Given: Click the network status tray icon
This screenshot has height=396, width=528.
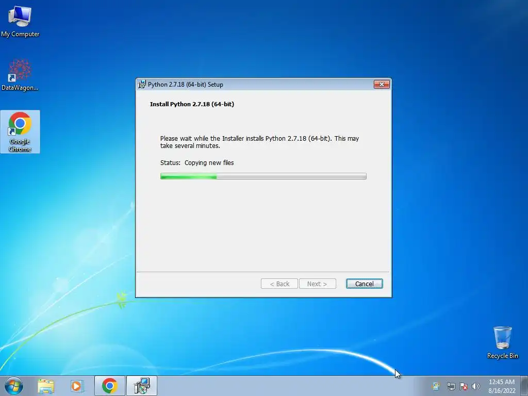Looking at the screenshot, I should pyautogui.click(x=451, y=386).
